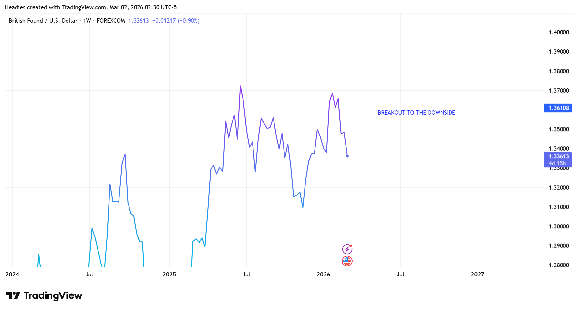579x310 pixels.
Task: Click the FOREXCOM exchange label
Action: pyautogui.click(x=111, y=21)
